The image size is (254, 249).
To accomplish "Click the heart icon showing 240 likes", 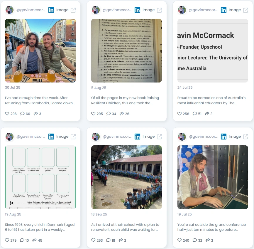I will pos(179,240).
